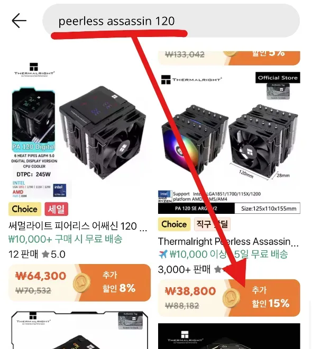Open the PA 120 Digital cooler product image
The image size is (312, 349).
79,130
